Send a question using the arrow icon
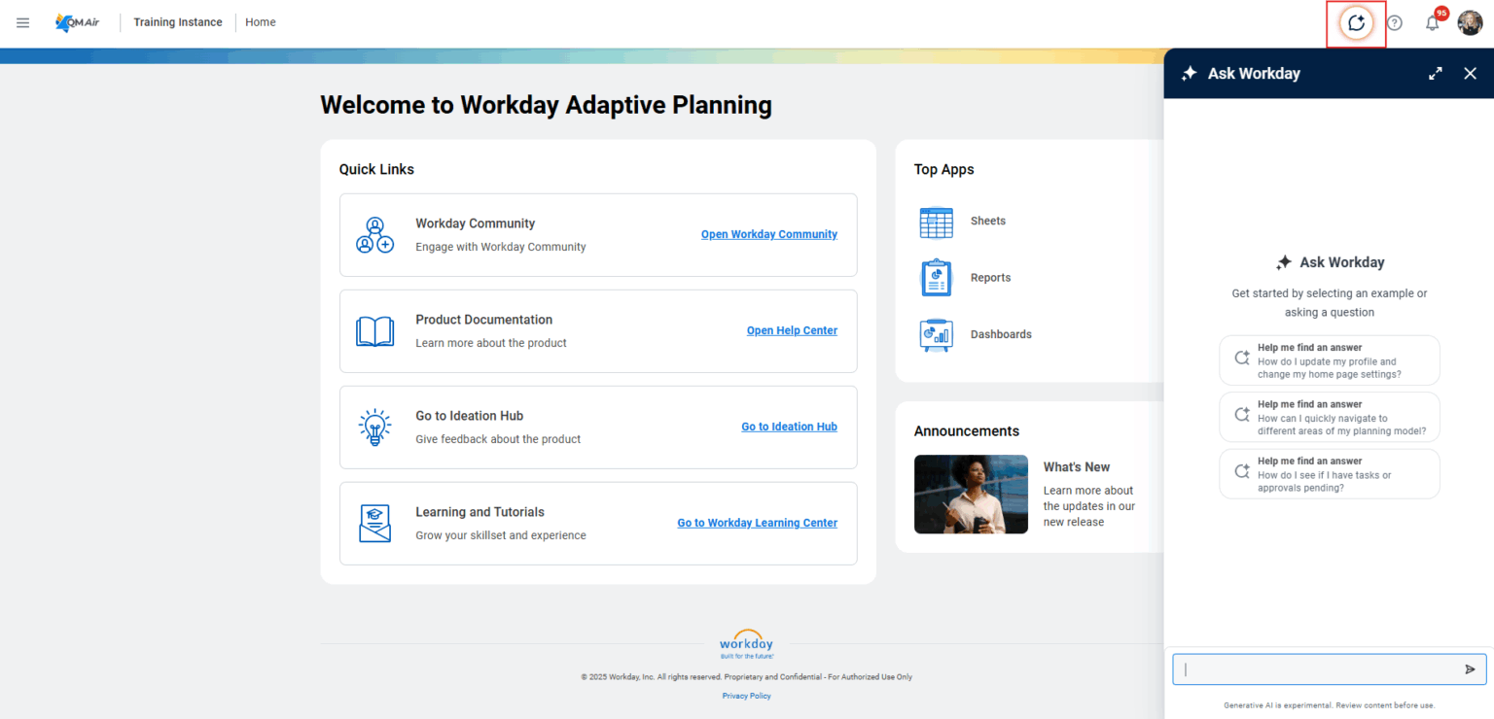 [1471, 669]
